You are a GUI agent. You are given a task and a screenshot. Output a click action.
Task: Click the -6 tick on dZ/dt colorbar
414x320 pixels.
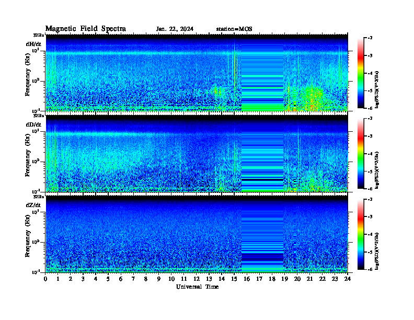click(370, 269)
